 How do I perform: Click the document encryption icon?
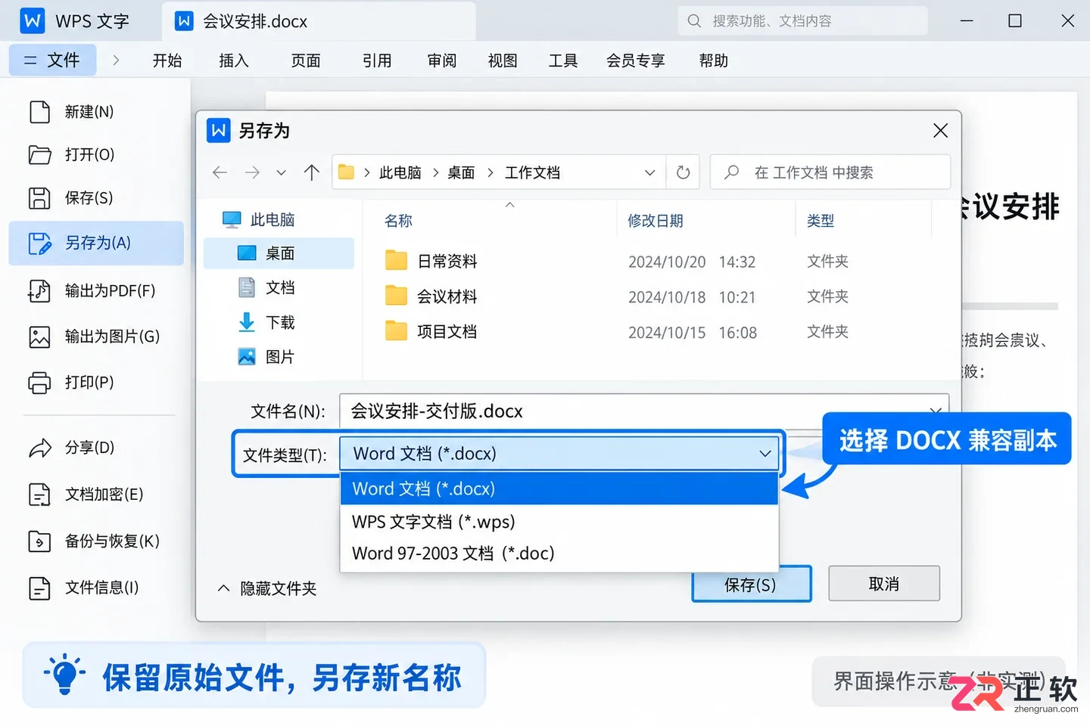pyautogui.click(x=39, y=495)
